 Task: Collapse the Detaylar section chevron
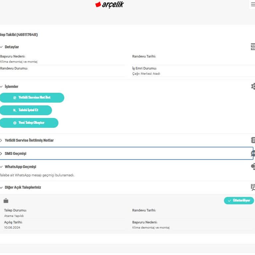click(1, 47)
